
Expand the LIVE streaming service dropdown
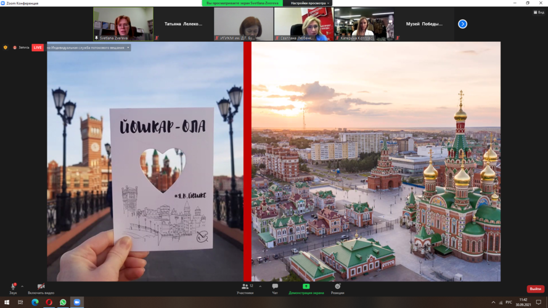click(x=128, y=47)
